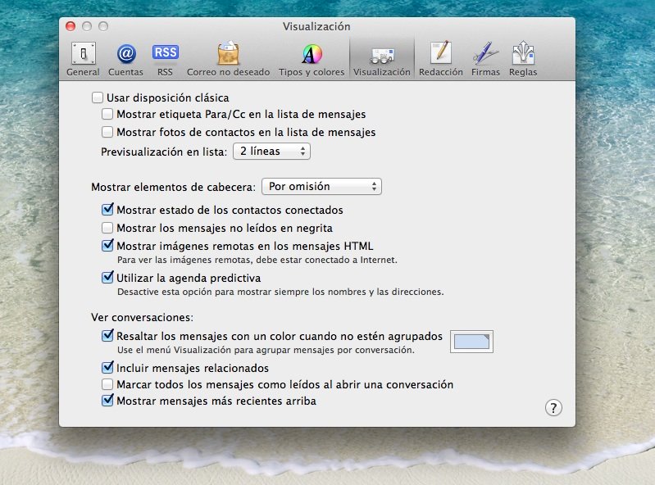Screen dimensions: 655x485
Task: Expand Mostrar elementos de cabecera dropdown
Action: point(321,187)
